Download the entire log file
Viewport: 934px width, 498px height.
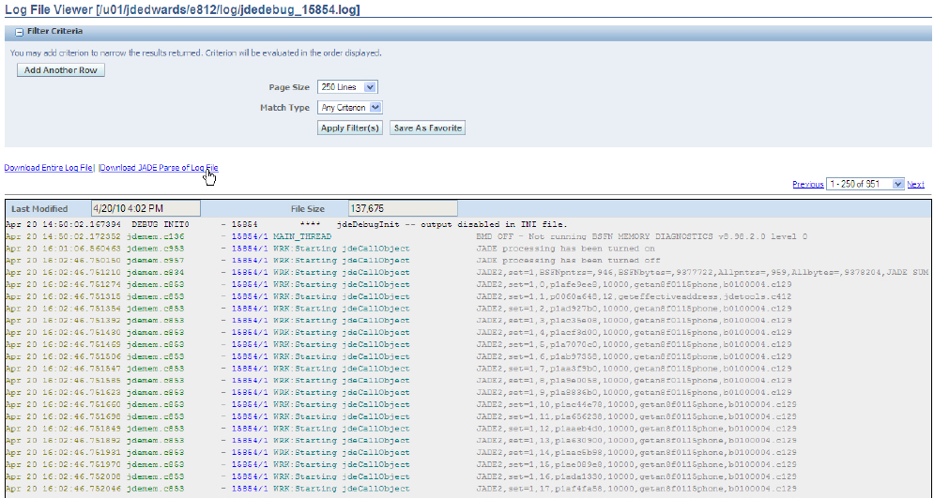[49, 168]
